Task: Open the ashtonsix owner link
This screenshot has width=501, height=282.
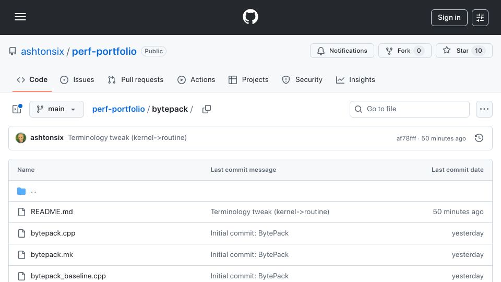Action: click(x=42, y=51)
